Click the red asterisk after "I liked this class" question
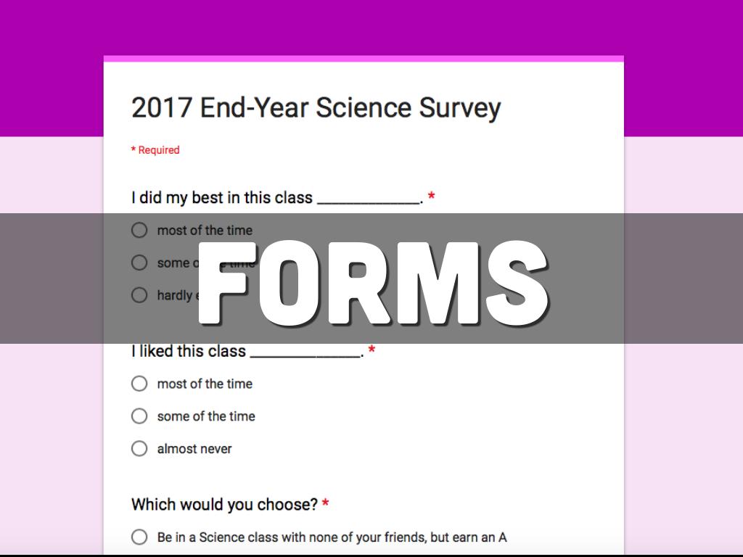The height and width of the screenshot is (557, 743). (x=371, y=351)
